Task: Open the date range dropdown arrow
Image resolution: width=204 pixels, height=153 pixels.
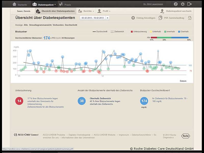Action: coord(107,18)
